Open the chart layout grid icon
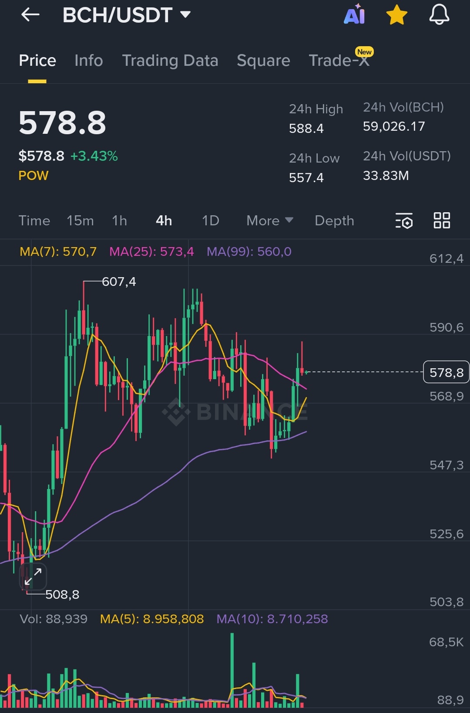The image size is (470, 713). (442, 221)
